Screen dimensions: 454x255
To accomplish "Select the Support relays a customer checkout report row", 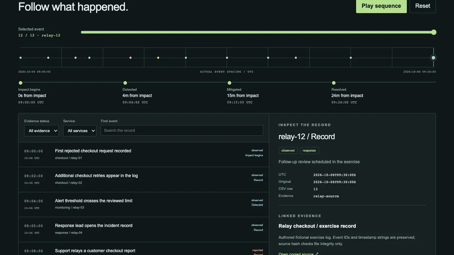I will click(x=144, y=249).
